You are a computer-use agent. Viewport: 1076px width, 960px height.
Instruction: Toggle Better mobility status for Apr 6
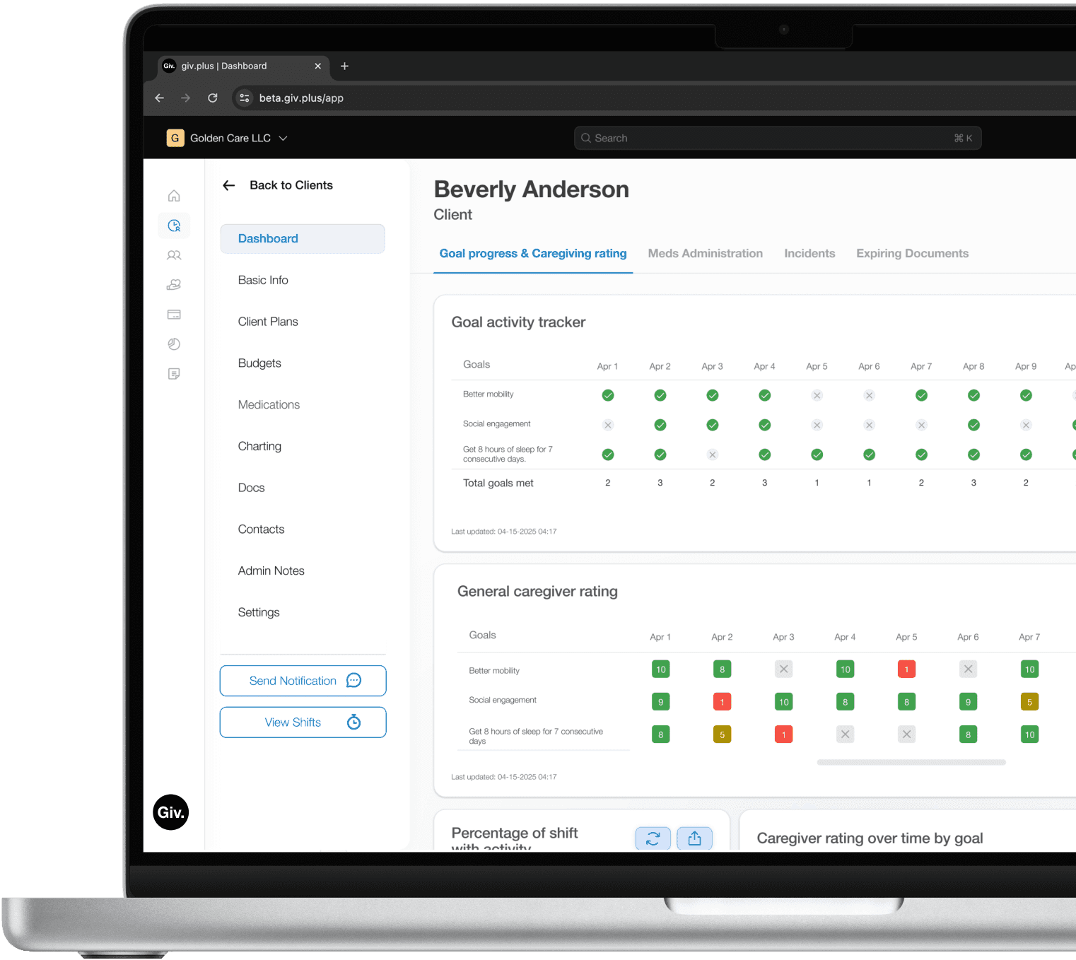pos(869,395)
